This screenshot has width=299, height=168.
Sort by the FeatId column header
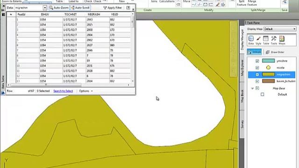tap(28, 14)
